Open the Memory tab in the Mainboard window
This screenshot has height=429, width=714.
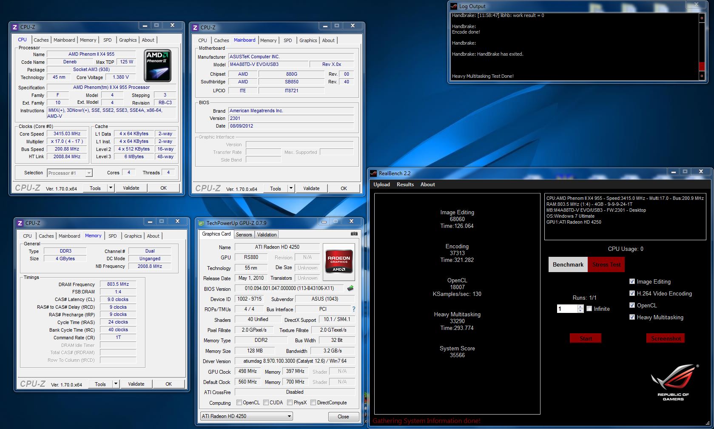tap(268, 40)
